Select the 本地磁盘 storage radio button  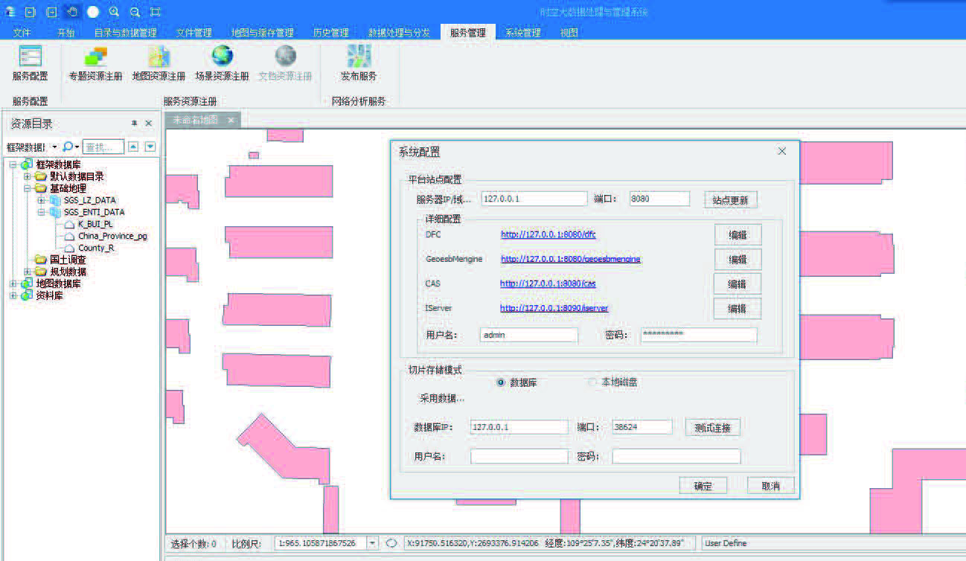(x=593, y=382)
